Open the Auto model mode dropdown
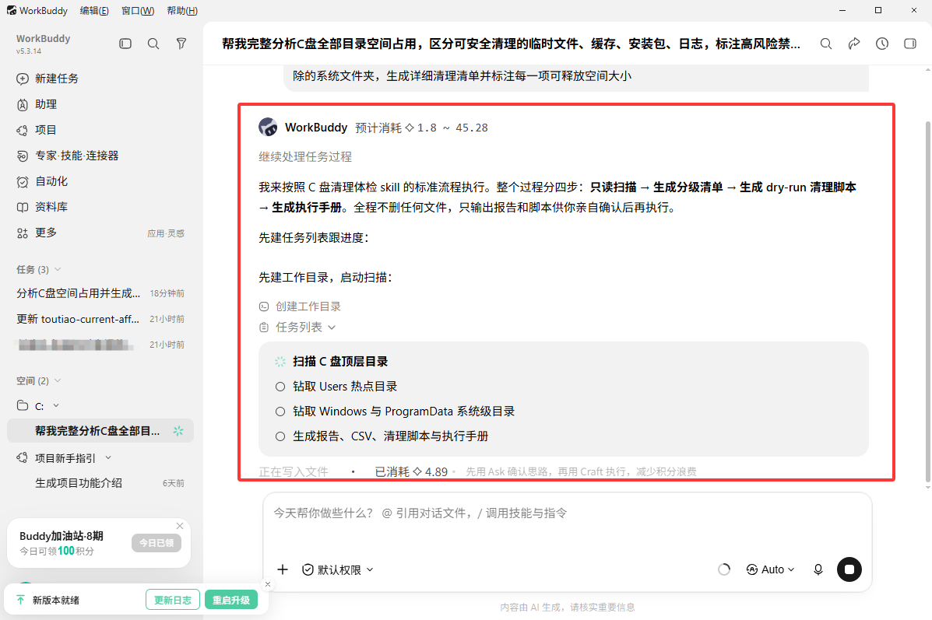The width and height of the screenshot is (932, 620). (x=770, y=569)
